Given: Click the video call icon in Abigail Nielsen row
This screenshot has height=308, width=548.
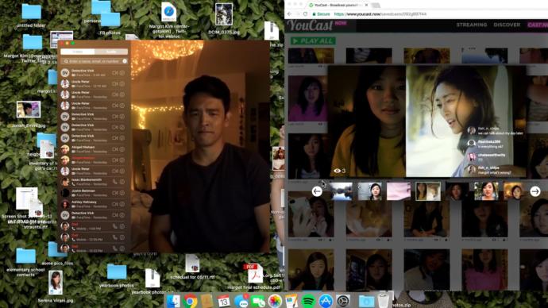Looking at the screenshot, I should (115, 149).
